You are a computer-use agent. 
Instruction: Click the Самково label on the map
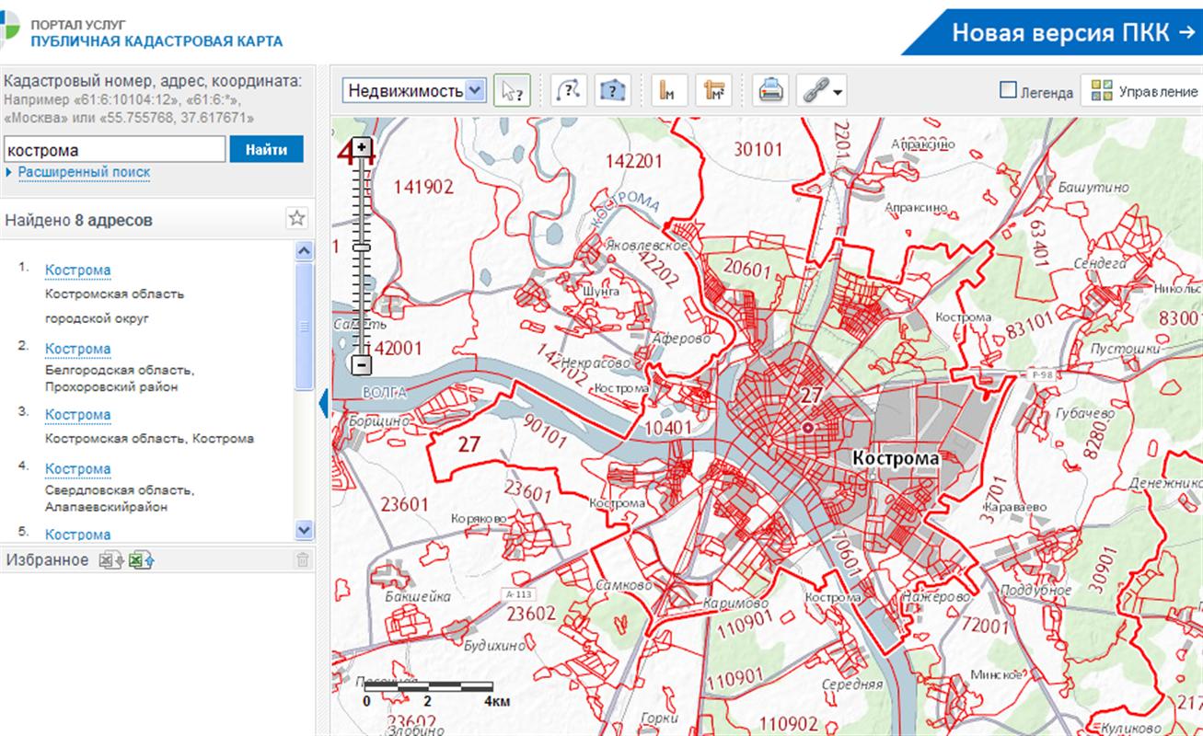[x=624, y=584]
